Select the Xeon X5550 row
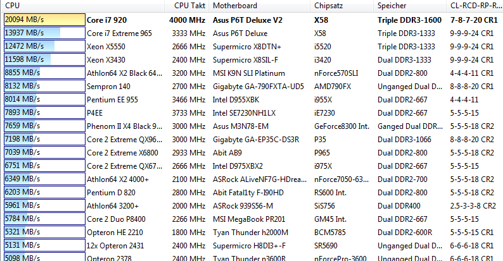Screen dimensions: 503x261 click(251, 46)
